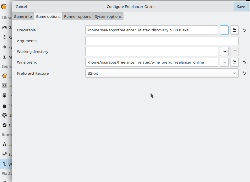Image resolution: width=250 pixels, height=182 pixels.
Task: Open Missing games via the exclamation icon
Action: 5,57
